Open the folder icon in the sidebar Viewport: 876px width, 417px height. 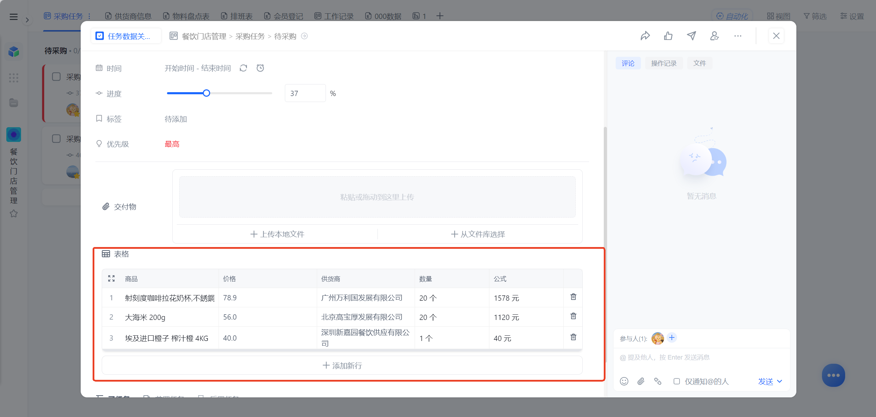click(x=14, y=103)
